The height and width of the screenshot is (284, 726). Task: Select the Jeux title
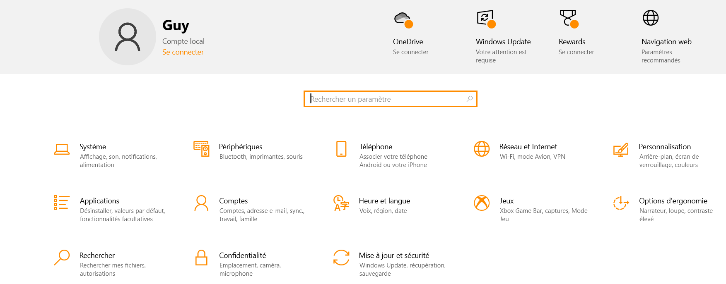tap(507, 201)
